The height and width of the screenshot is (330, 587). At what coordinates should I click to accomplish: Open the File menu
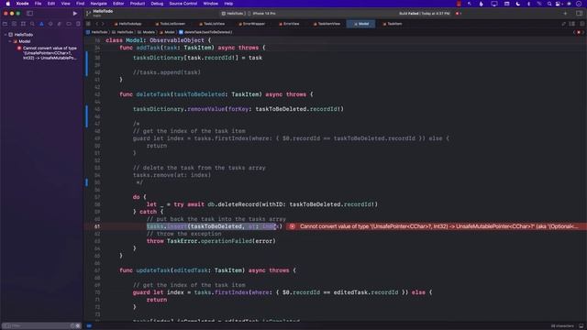click(x=38, y=4)
